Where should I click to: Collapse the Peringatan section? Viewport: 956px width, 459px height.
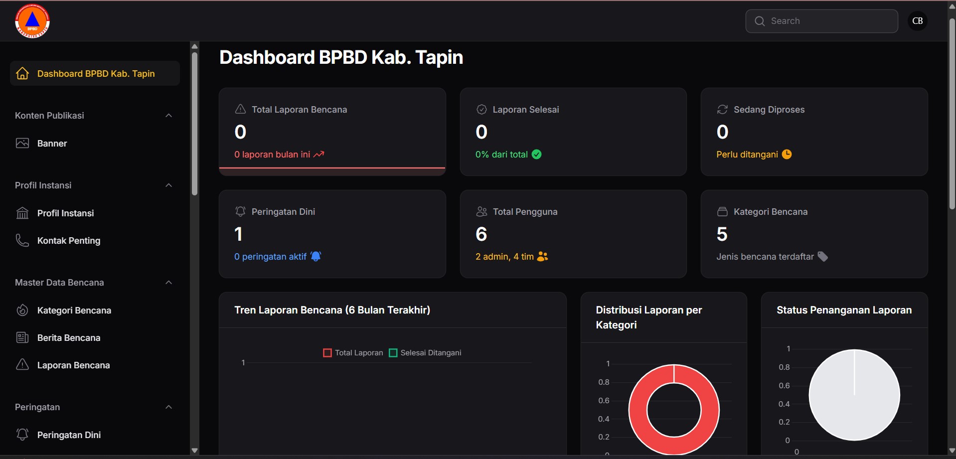[x=168, y=407]
